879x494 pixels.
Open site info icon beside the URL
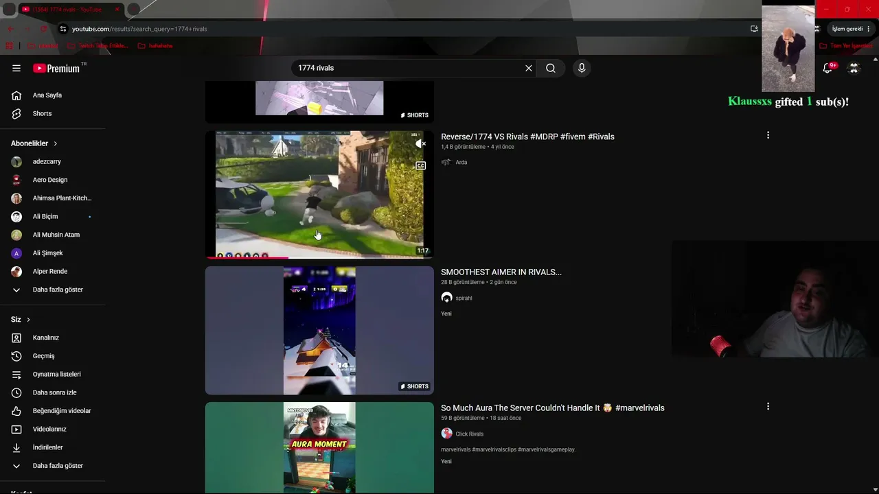coord(63,29)
